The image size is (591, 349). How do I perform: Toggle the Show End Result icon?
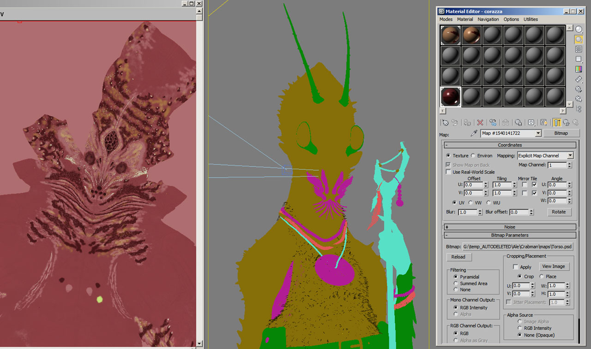click(557, 122)
